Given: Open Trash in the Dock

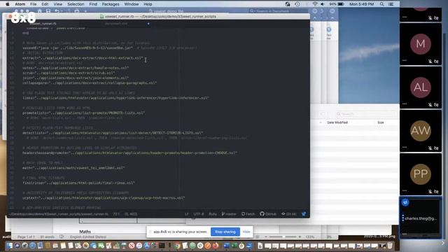Looking at the screenshot, I should click(x=390, y=246).
